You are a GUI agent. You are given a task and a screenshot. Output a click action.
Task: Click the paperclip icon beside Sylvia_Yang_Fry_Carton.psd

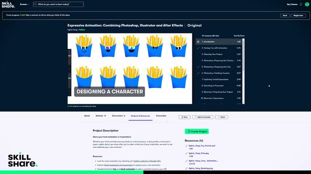(x=186, y=146)
